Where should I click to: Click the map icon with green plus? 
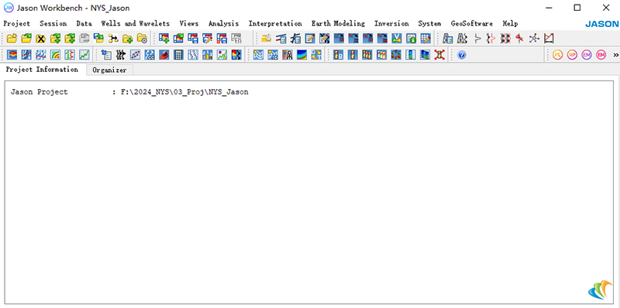[164, 38]
